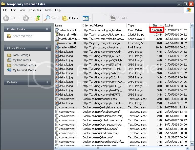The image size is (195, 150).
Task: Sort by the Size column header
Action: coord(155,25)
